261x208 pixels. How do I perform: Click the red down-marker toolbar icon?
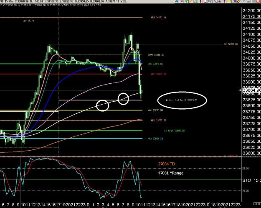(200, 1)
